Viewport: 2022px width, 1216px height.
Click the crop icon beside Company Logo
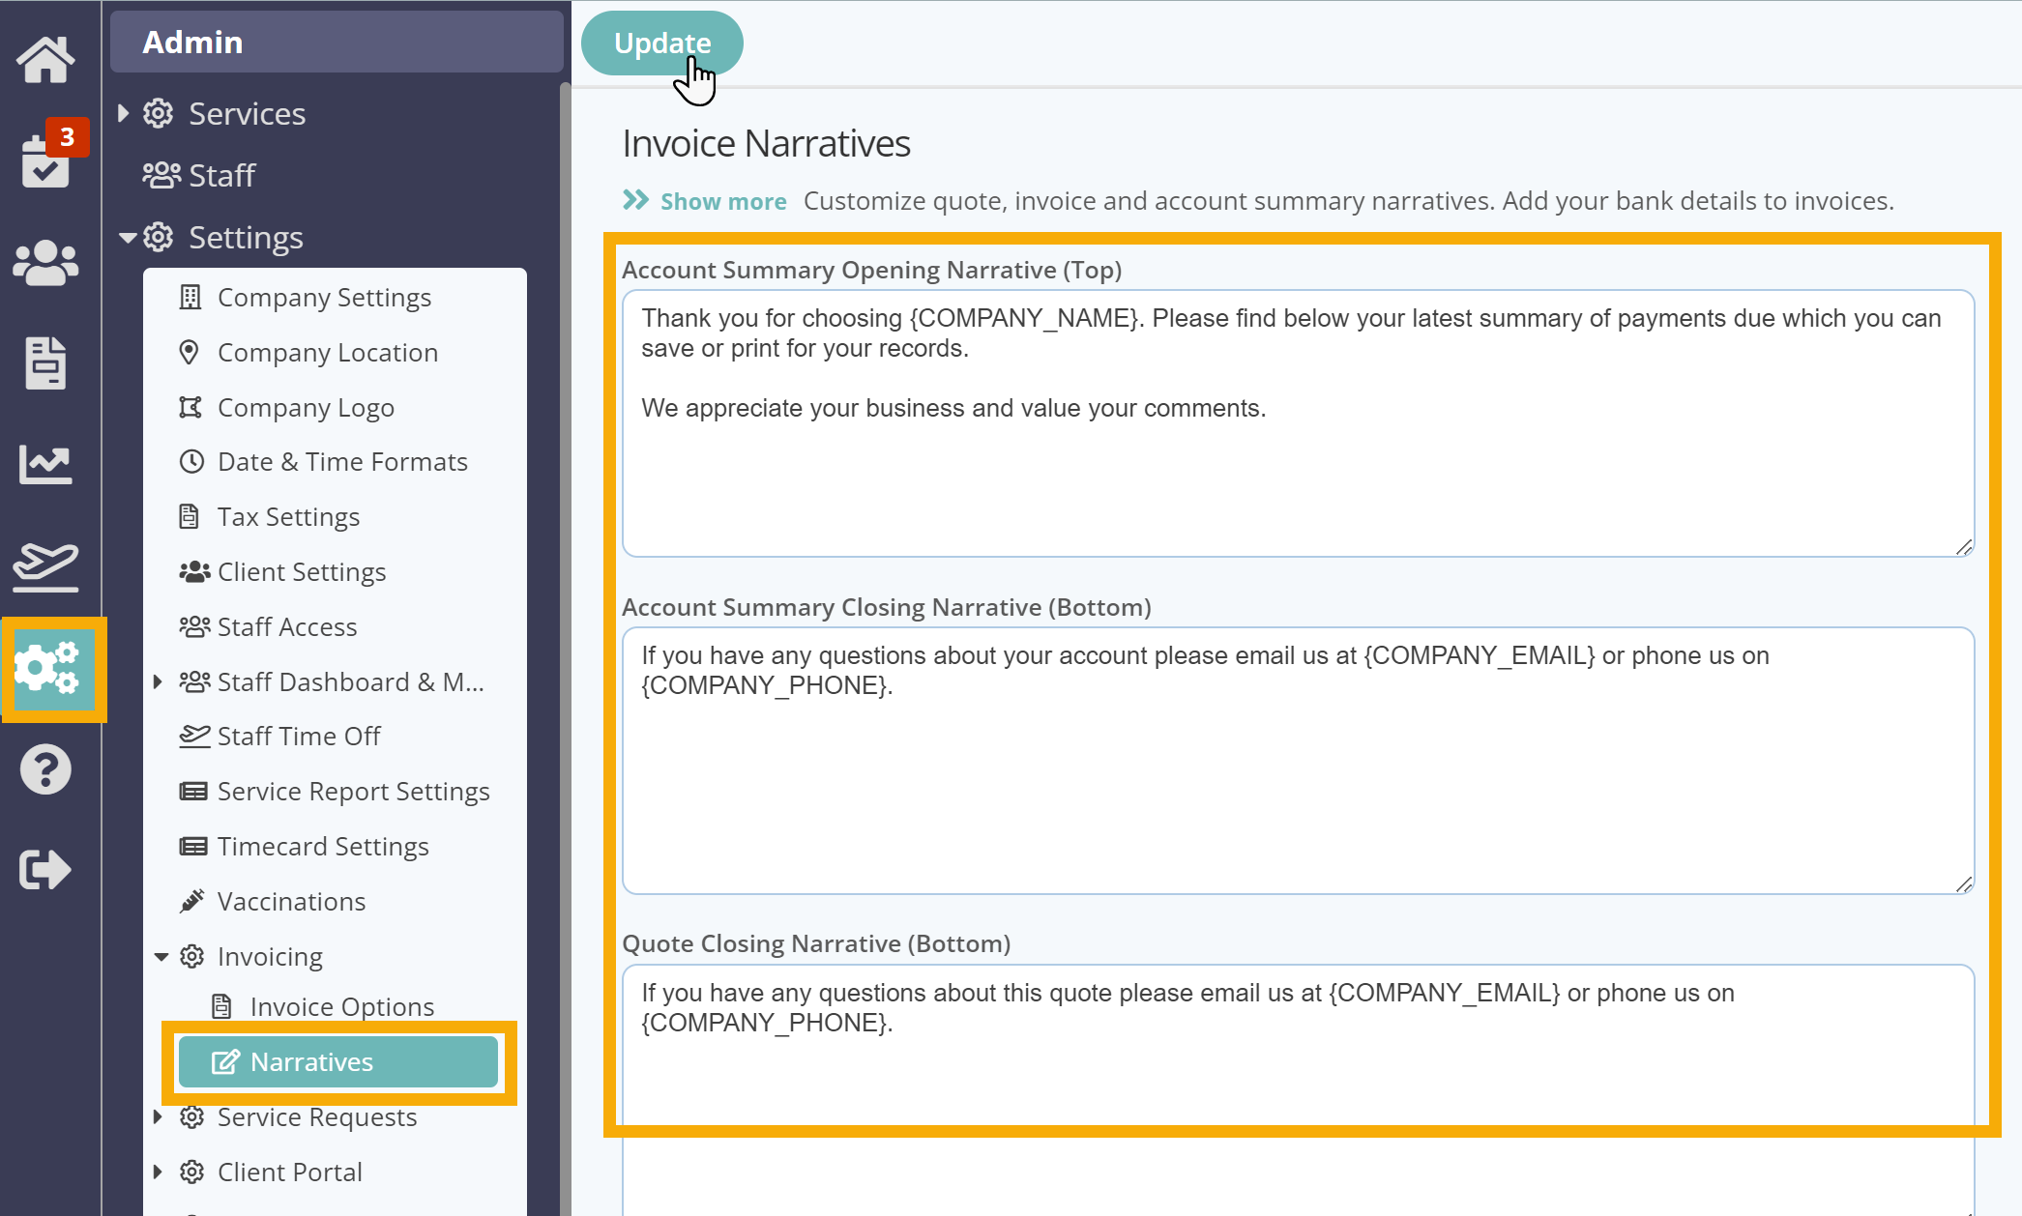coord(190,407)
